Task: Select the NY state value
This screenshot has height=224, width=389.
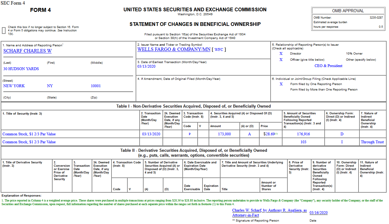Action: [x=50, y=86]
